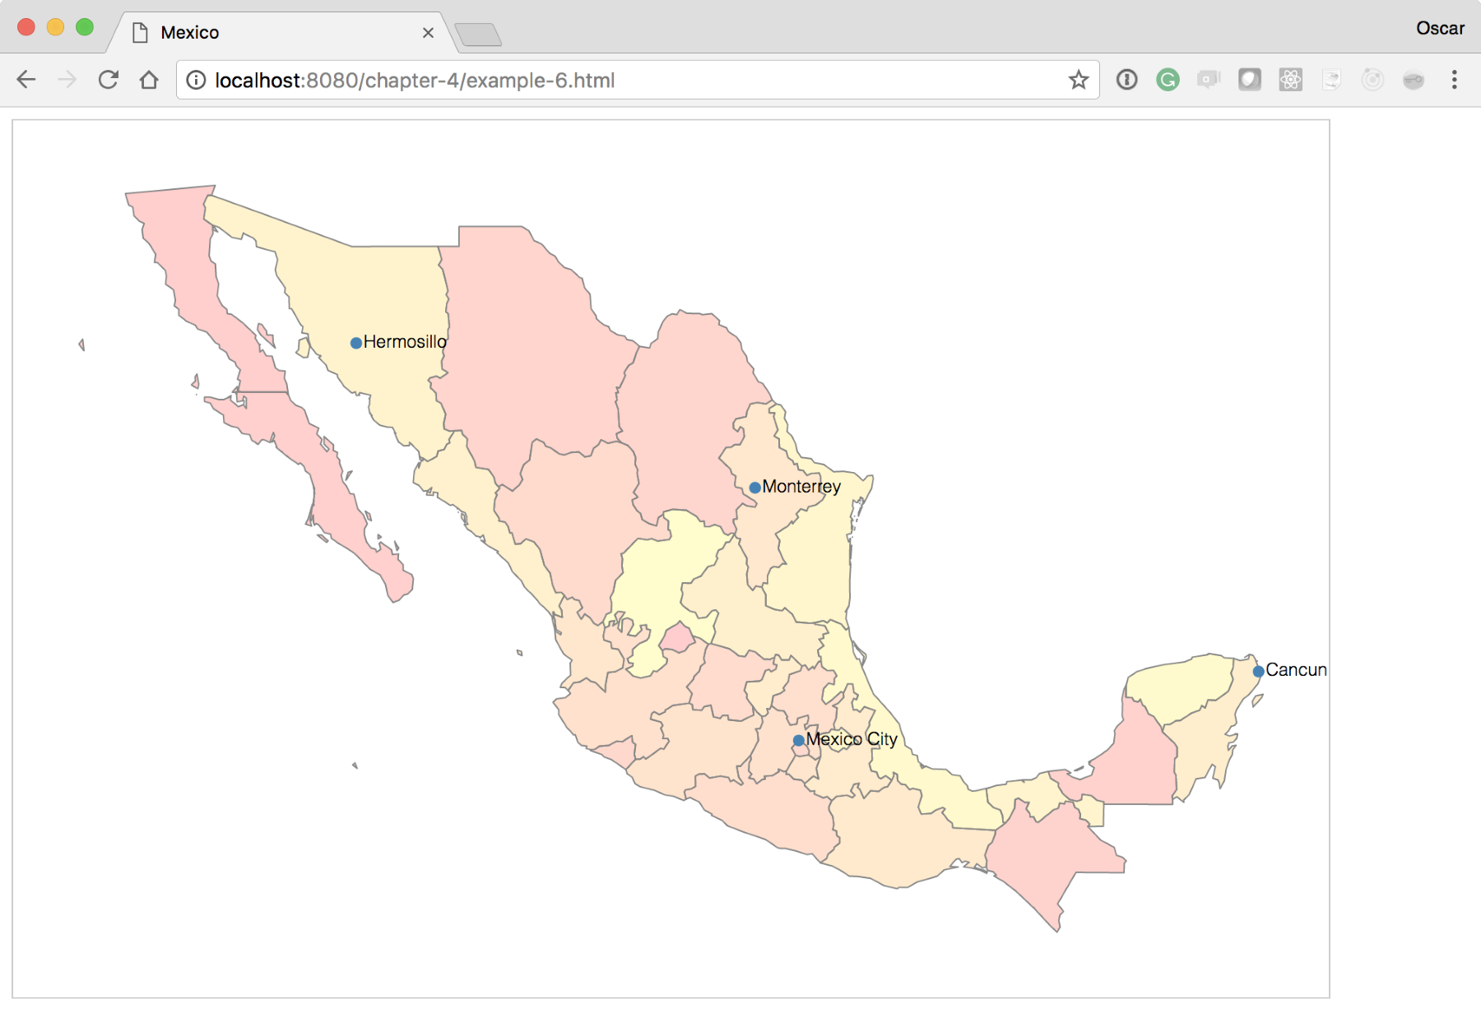Click the first circular extension icon after the star
The height and width of the screenshot is (1036, 1481).
pos(1127,80)
